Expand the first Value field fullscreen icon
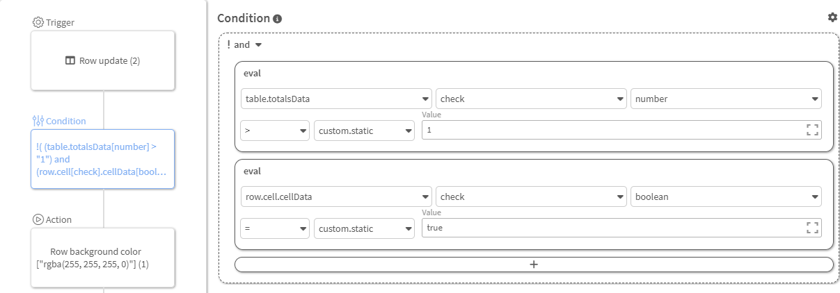This screenshot has height=293, width=840. [811, 130]
